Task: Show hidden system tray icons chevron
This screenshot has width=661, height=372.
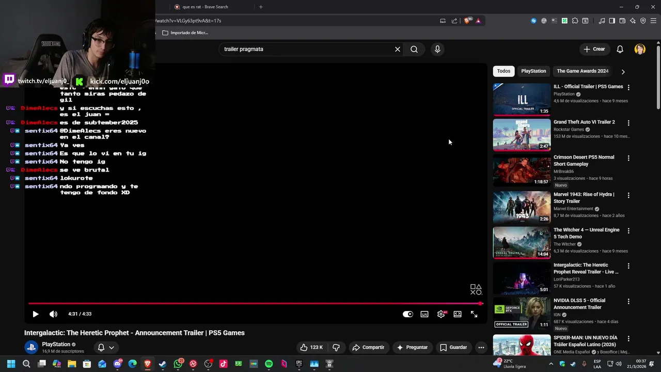Action: coord(550,364)
